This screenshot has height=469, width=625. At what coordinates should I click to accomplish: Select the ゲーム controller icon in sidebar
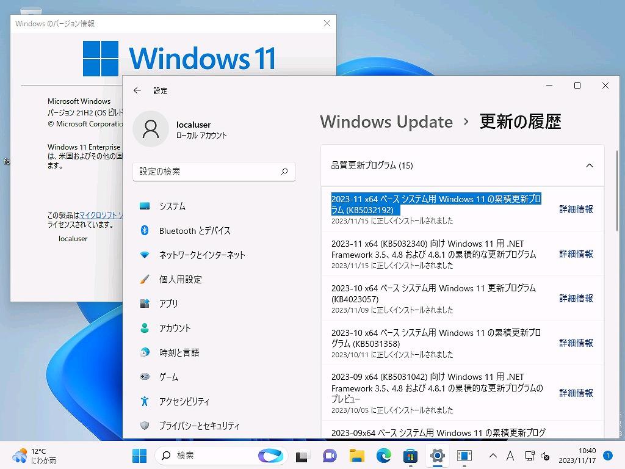[x=145, y=376]
